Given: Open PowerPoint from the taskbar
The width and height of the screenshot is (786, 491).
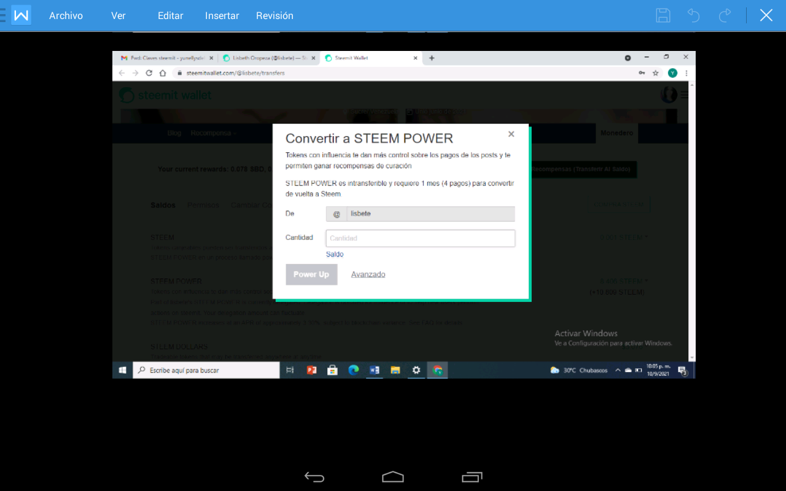Looking at the screenshot, I should [x=311, y=370].
